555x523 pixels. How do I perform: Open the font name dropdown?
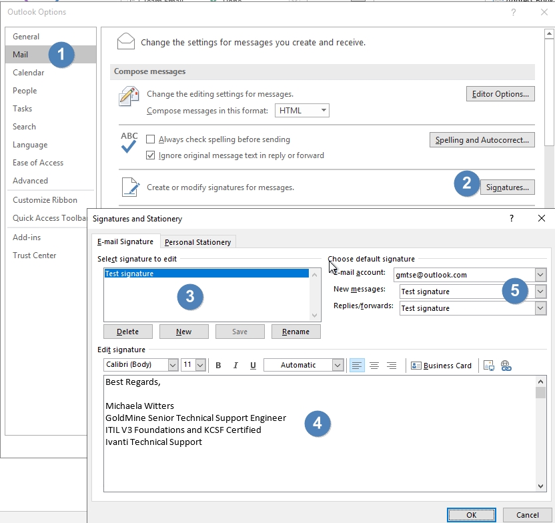[x=173, y=366]
